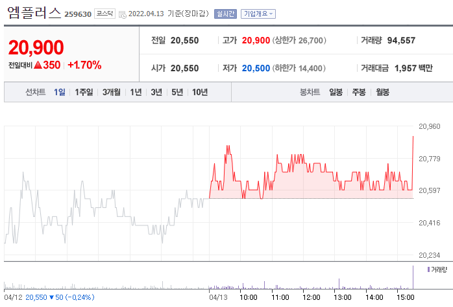
Task: Click the stock code 259630
Action: (x=78, y=14)
